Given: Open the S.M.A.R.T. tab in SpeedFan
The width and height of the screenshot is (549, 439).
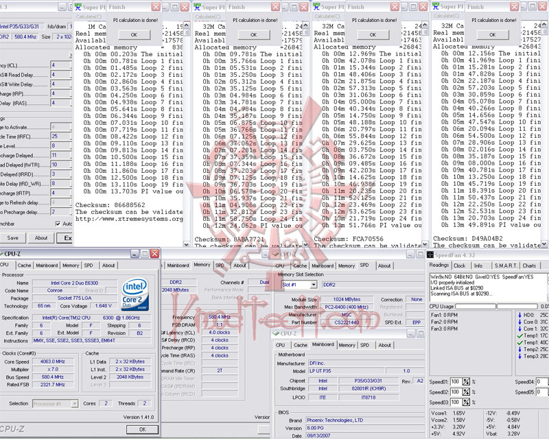Looking at the screenshot, I should point(506,265).
